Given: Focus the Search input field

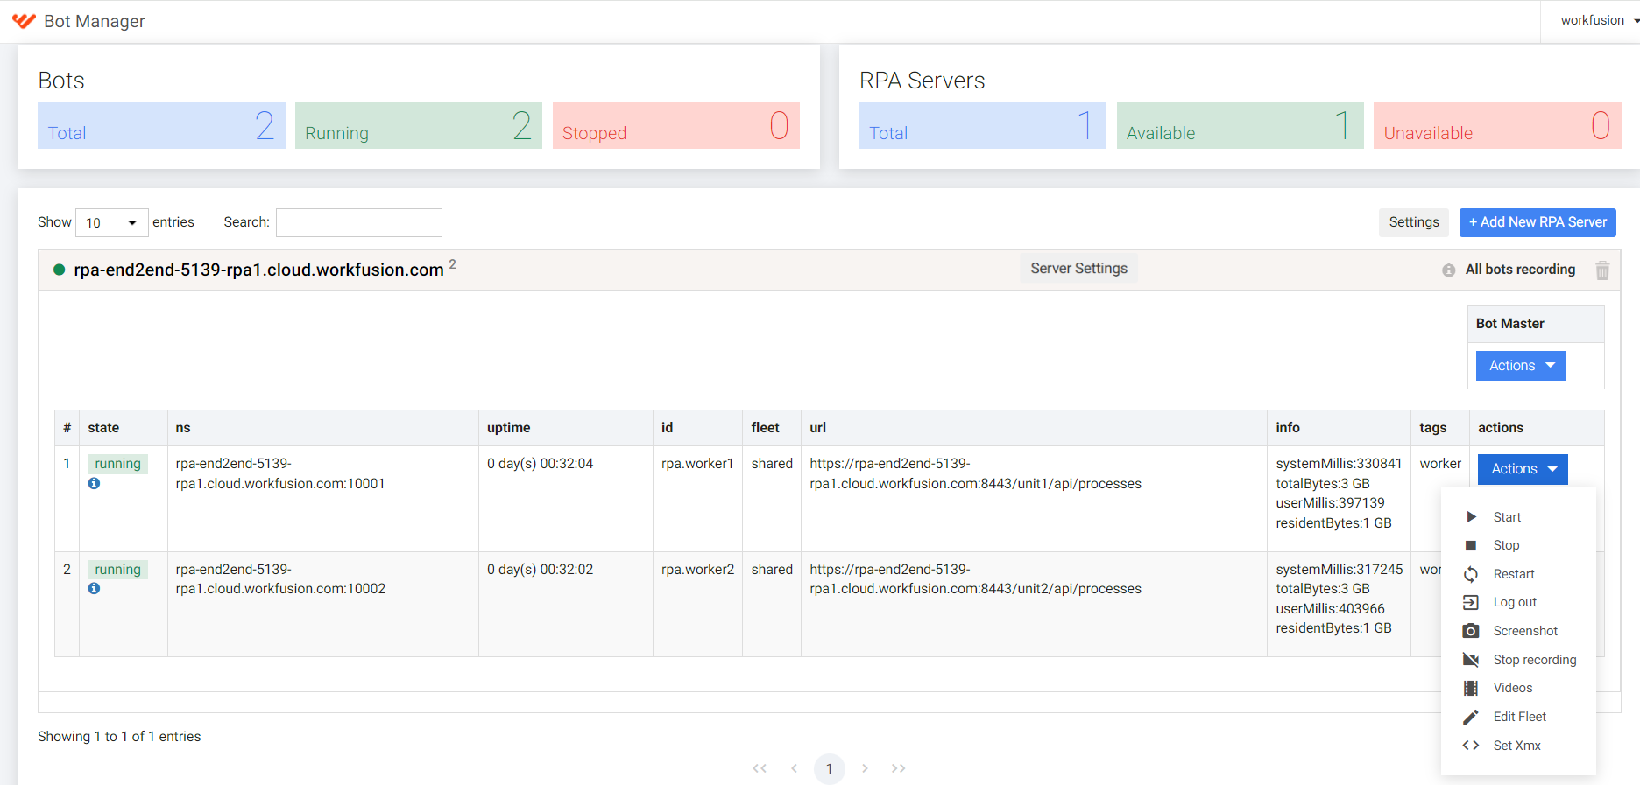Looking at the screenshot, I should coord(359,222).
